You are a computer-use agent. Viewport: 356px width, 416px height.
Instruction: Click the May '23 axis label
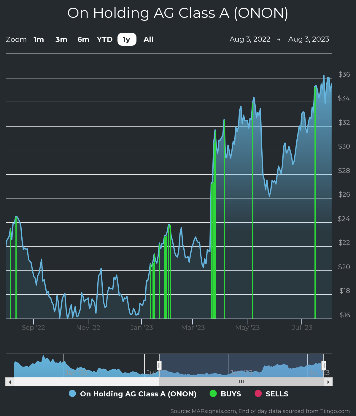[x=247, y=327]
